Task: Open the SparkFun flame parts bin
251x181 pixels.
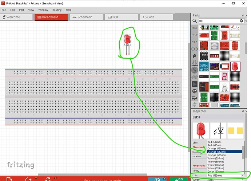Action: [195, 56]
